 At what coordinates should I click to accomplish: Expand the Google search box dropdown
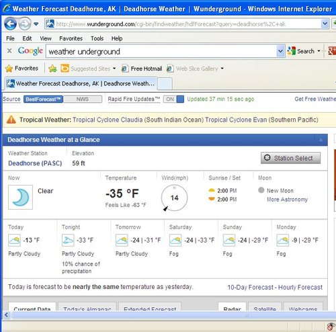point(280,51)
